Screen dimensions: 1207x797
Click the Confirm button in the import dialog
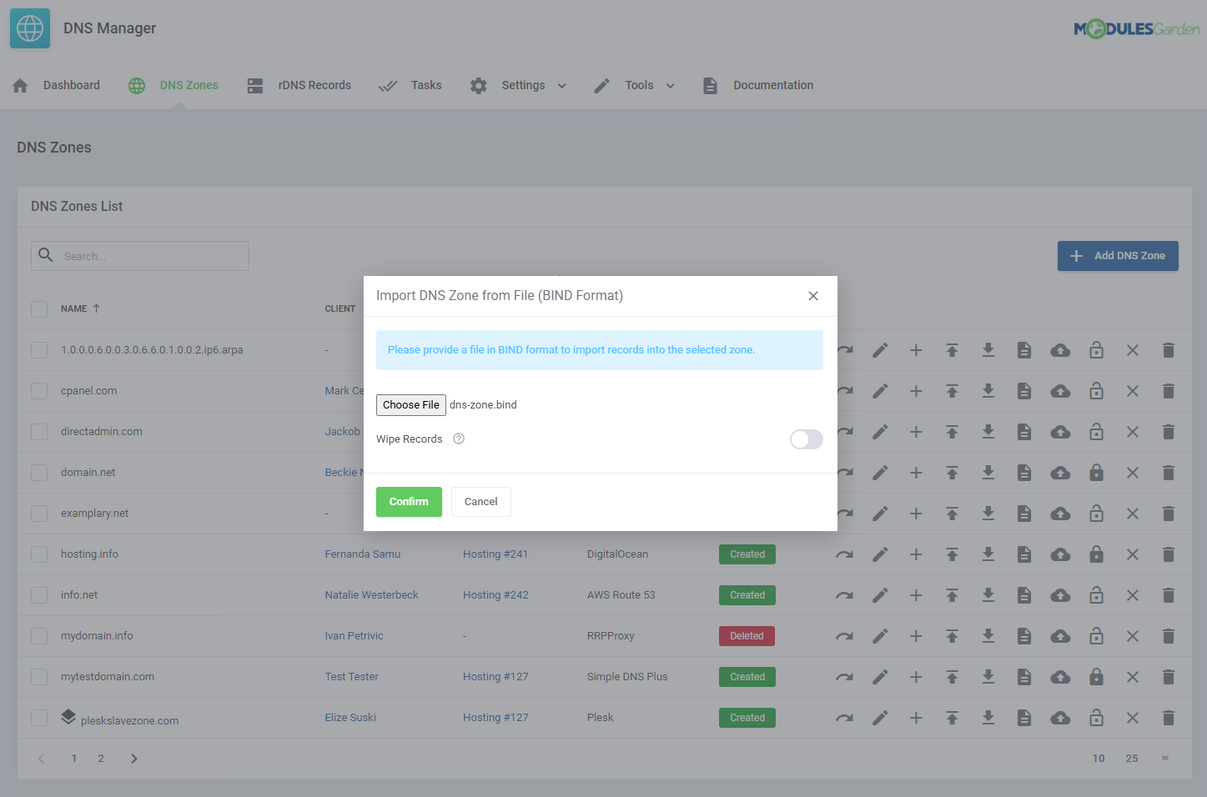[409, 501]
